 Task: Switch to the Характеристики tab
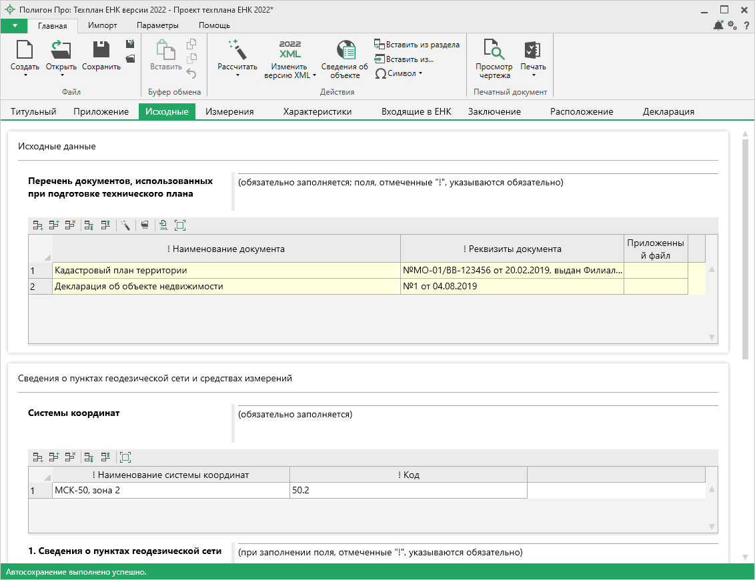(x=317, y=111)
